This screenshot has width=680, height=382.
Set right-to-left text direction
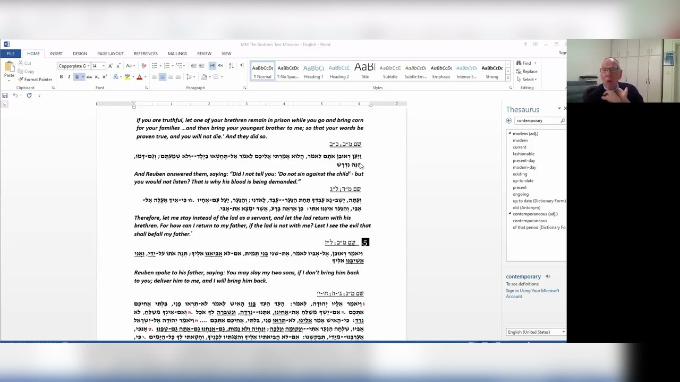pos(220,66)
